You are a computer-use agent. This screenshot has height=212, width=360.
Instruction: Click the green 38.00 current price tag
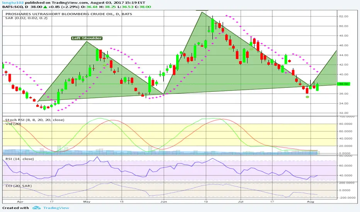tap(343, 84)
